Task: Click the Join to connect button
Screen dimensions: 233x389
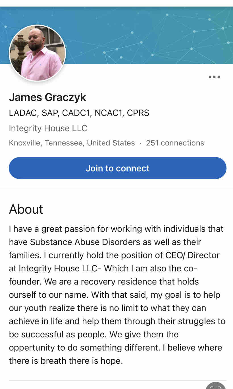Action: [118, 168]
